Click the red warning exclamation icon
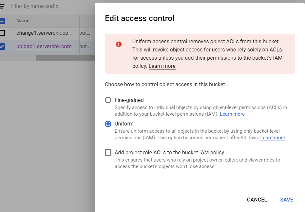The image size is (305, 212). click(x=119, y=44)
